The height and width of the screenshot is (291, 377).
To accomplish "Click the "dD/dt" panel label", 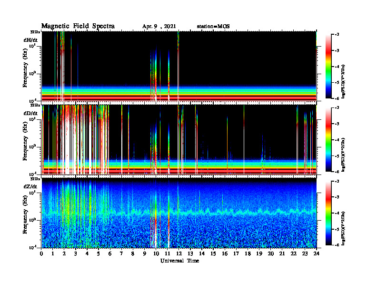I will pos(30,113).
